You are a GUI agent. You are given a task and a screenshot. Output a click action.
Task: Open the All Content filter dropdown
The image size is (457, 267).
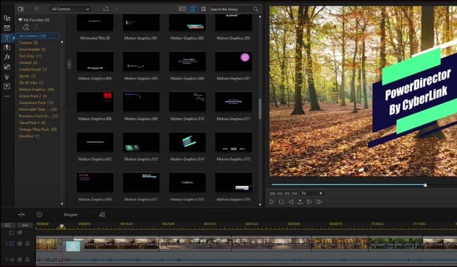(x=70, y=9)
